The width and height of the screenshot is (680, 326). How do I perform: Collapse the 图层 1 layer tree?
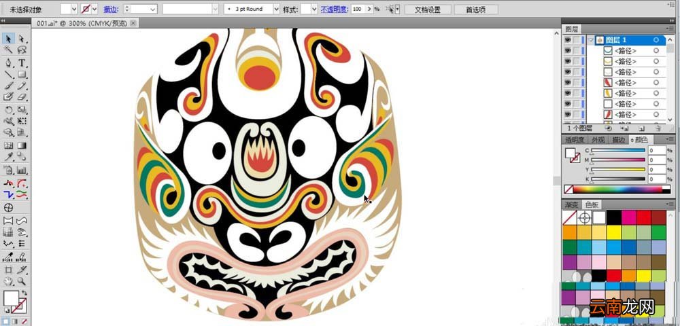(x=591, y=40)
